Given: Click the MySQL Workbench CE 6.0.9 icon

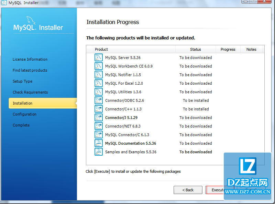Looking at the screenshot, I should pos(99,66).
